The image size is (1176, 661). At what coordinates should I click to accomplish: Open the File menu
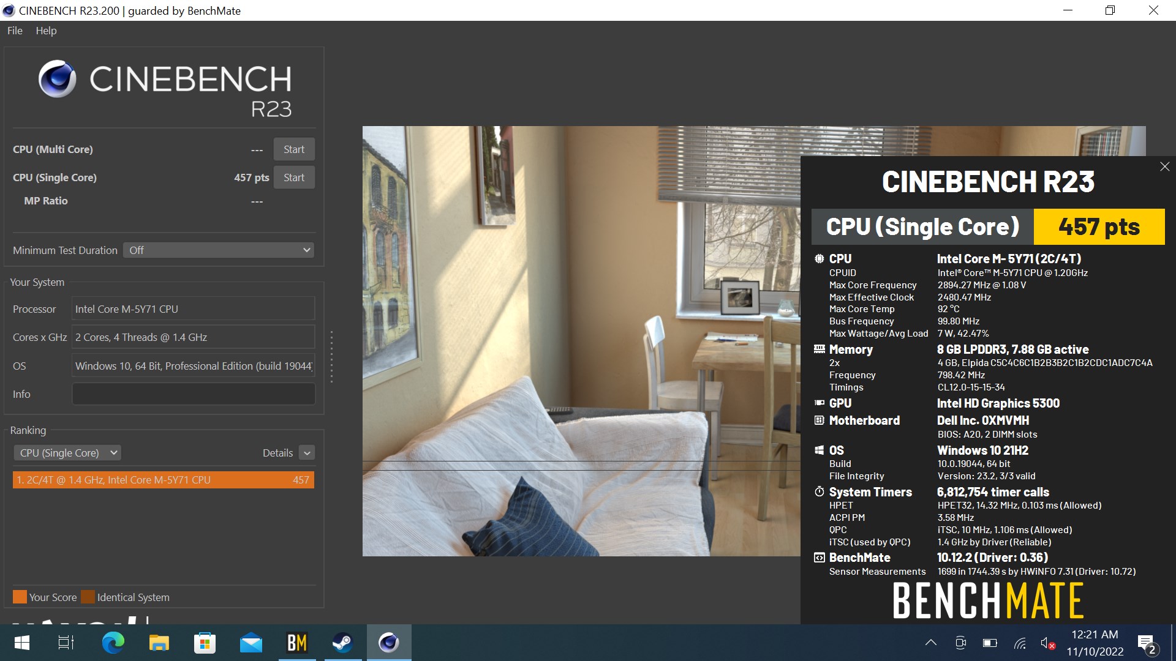point(15,31)
